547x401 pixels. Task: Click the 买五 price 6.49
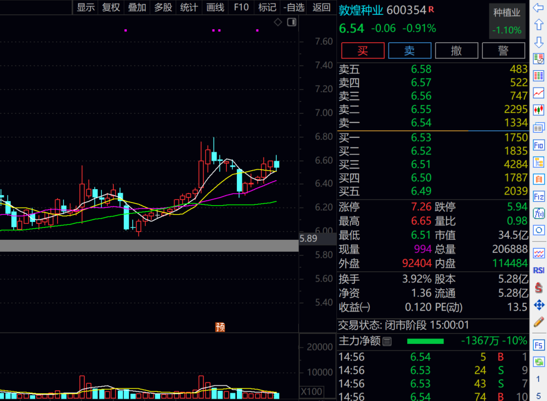(x=421, y=191)
